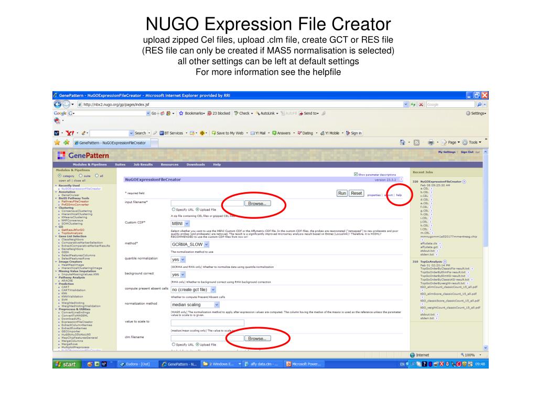The image size is (537, 402).
Task: Click My Settings link
Action: (x=447, y=152)
